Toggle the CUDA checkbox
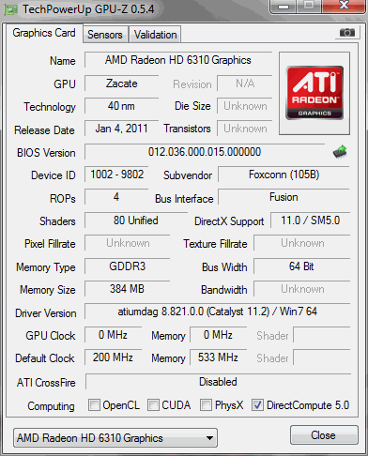This screenshot has height=456, width=368. (x=153, y=404)
